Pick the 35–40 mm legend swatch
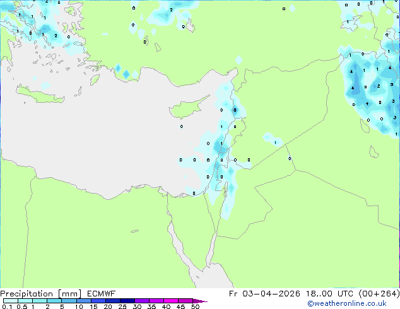 [156, 301]
